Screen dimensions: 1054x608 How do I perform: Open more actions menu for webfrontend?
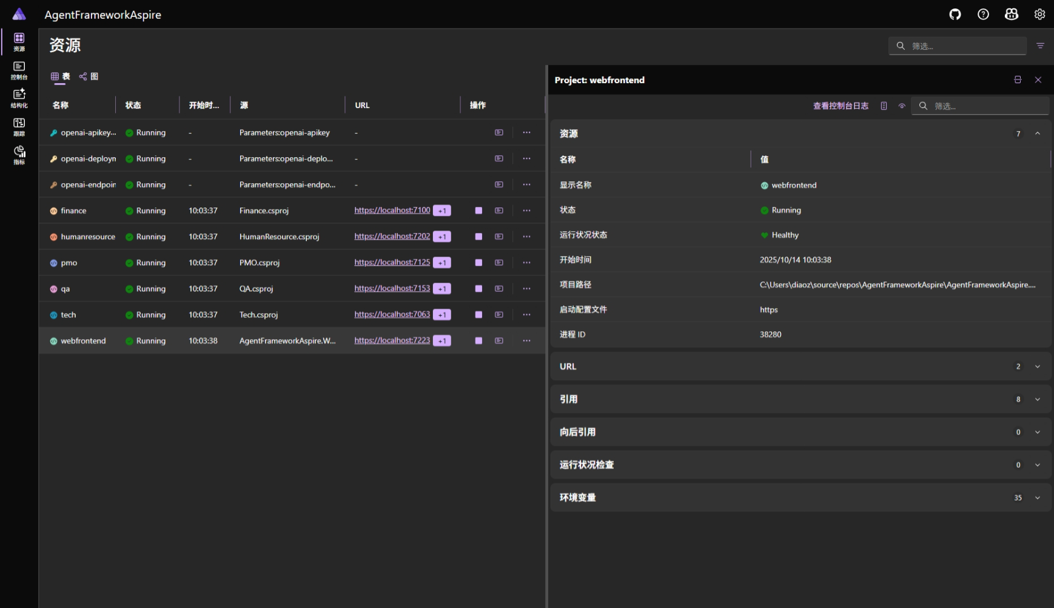pos(526,341)
